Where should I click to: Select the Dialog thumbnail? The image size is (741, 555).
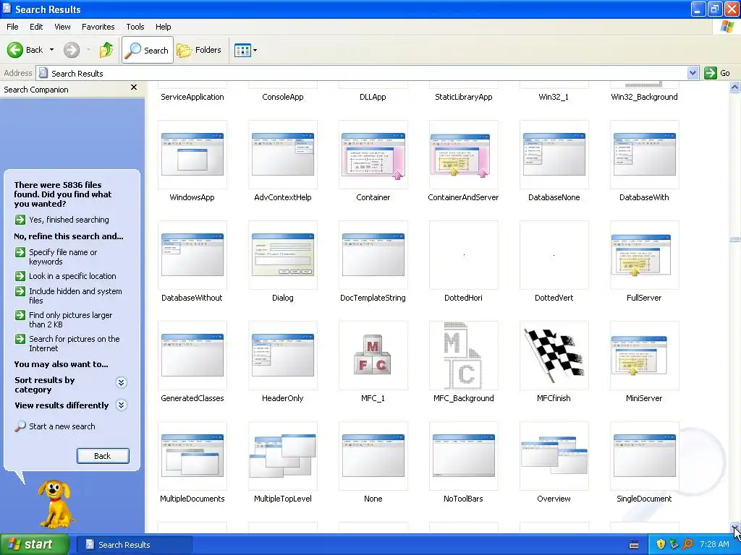pos(283,255)
